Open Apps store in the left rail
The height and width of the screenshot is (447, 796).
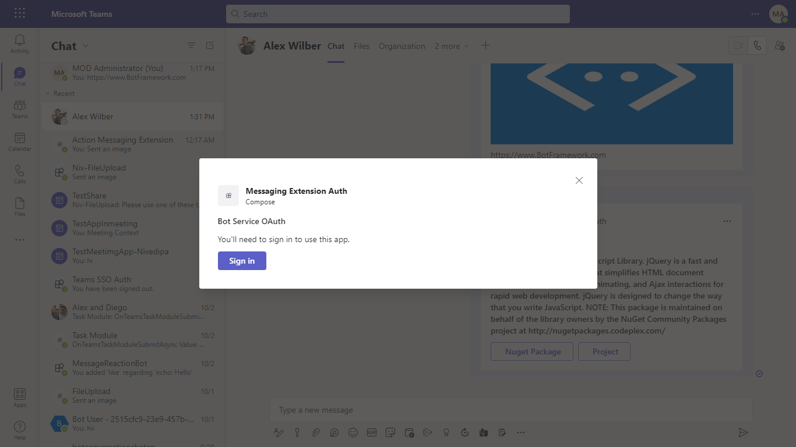point(20,398)
